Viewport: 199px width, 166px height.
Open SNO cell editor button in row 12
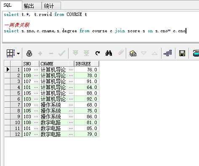pyautogui.click(x=36, y=134)
